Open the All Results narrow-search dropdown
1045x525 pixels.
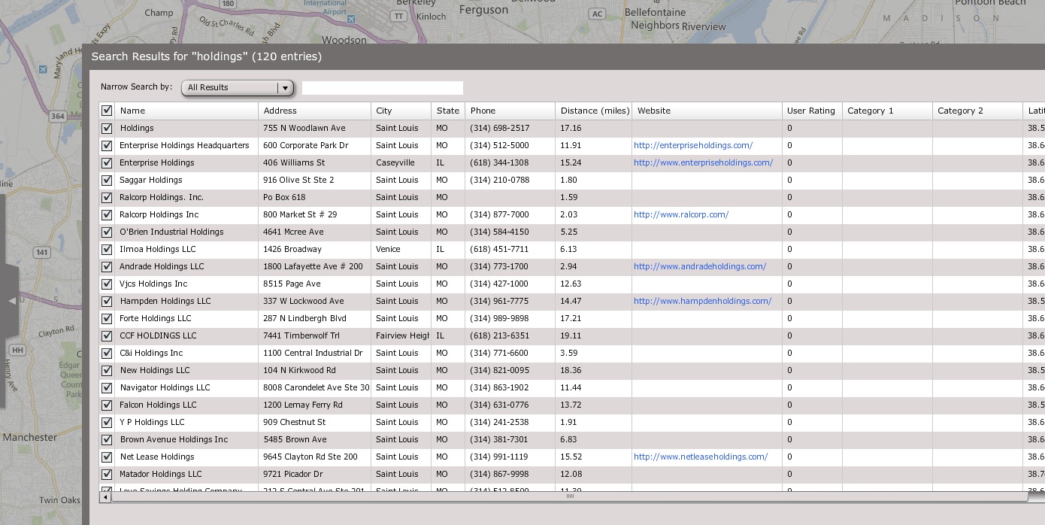(x=237, y=88)
